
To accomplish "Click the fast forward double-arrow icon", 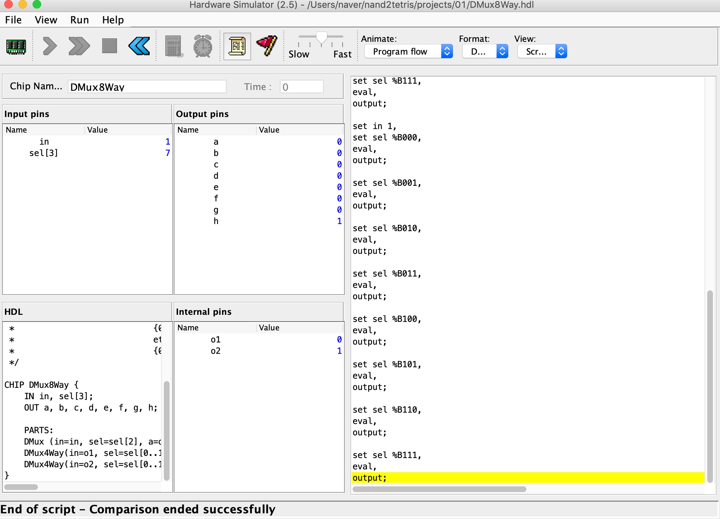I will click(79, 46).
